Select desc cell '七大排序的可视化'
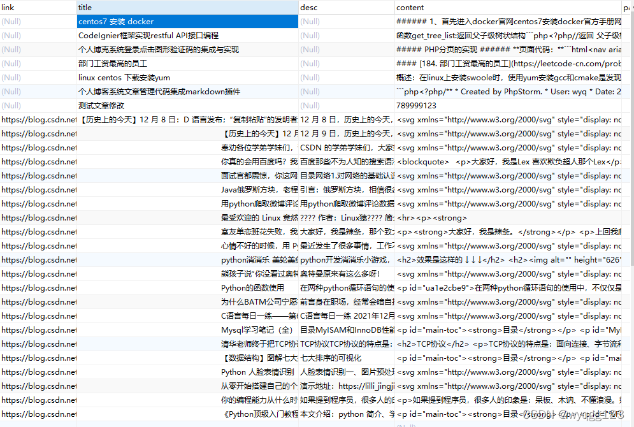 pyautogui.click(x=347, y=358)
